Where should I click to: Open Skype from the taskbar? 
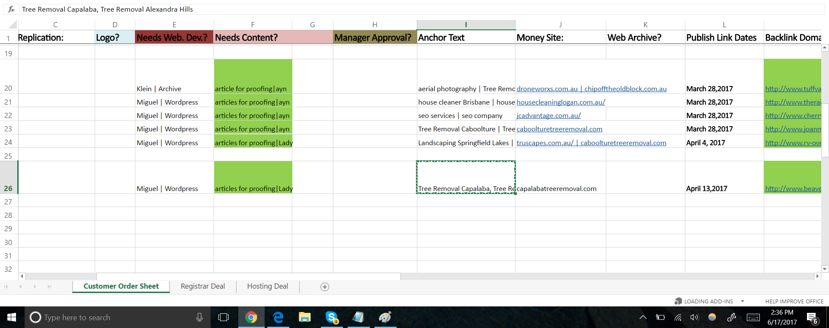point(332,318)
